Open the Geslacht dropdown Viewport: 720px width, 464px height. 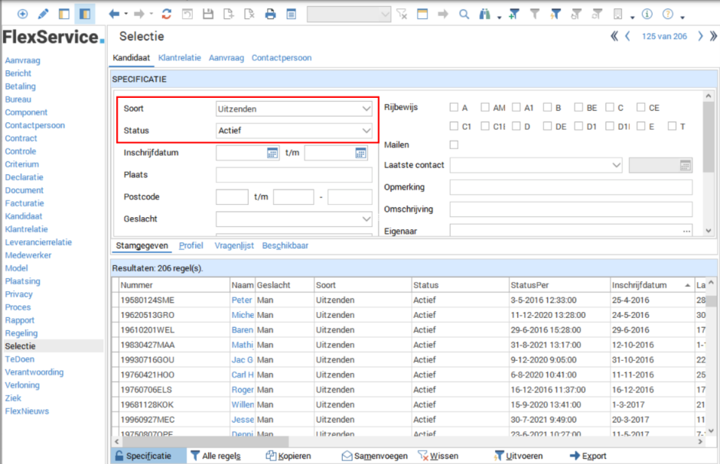click(x=295, y=219)
